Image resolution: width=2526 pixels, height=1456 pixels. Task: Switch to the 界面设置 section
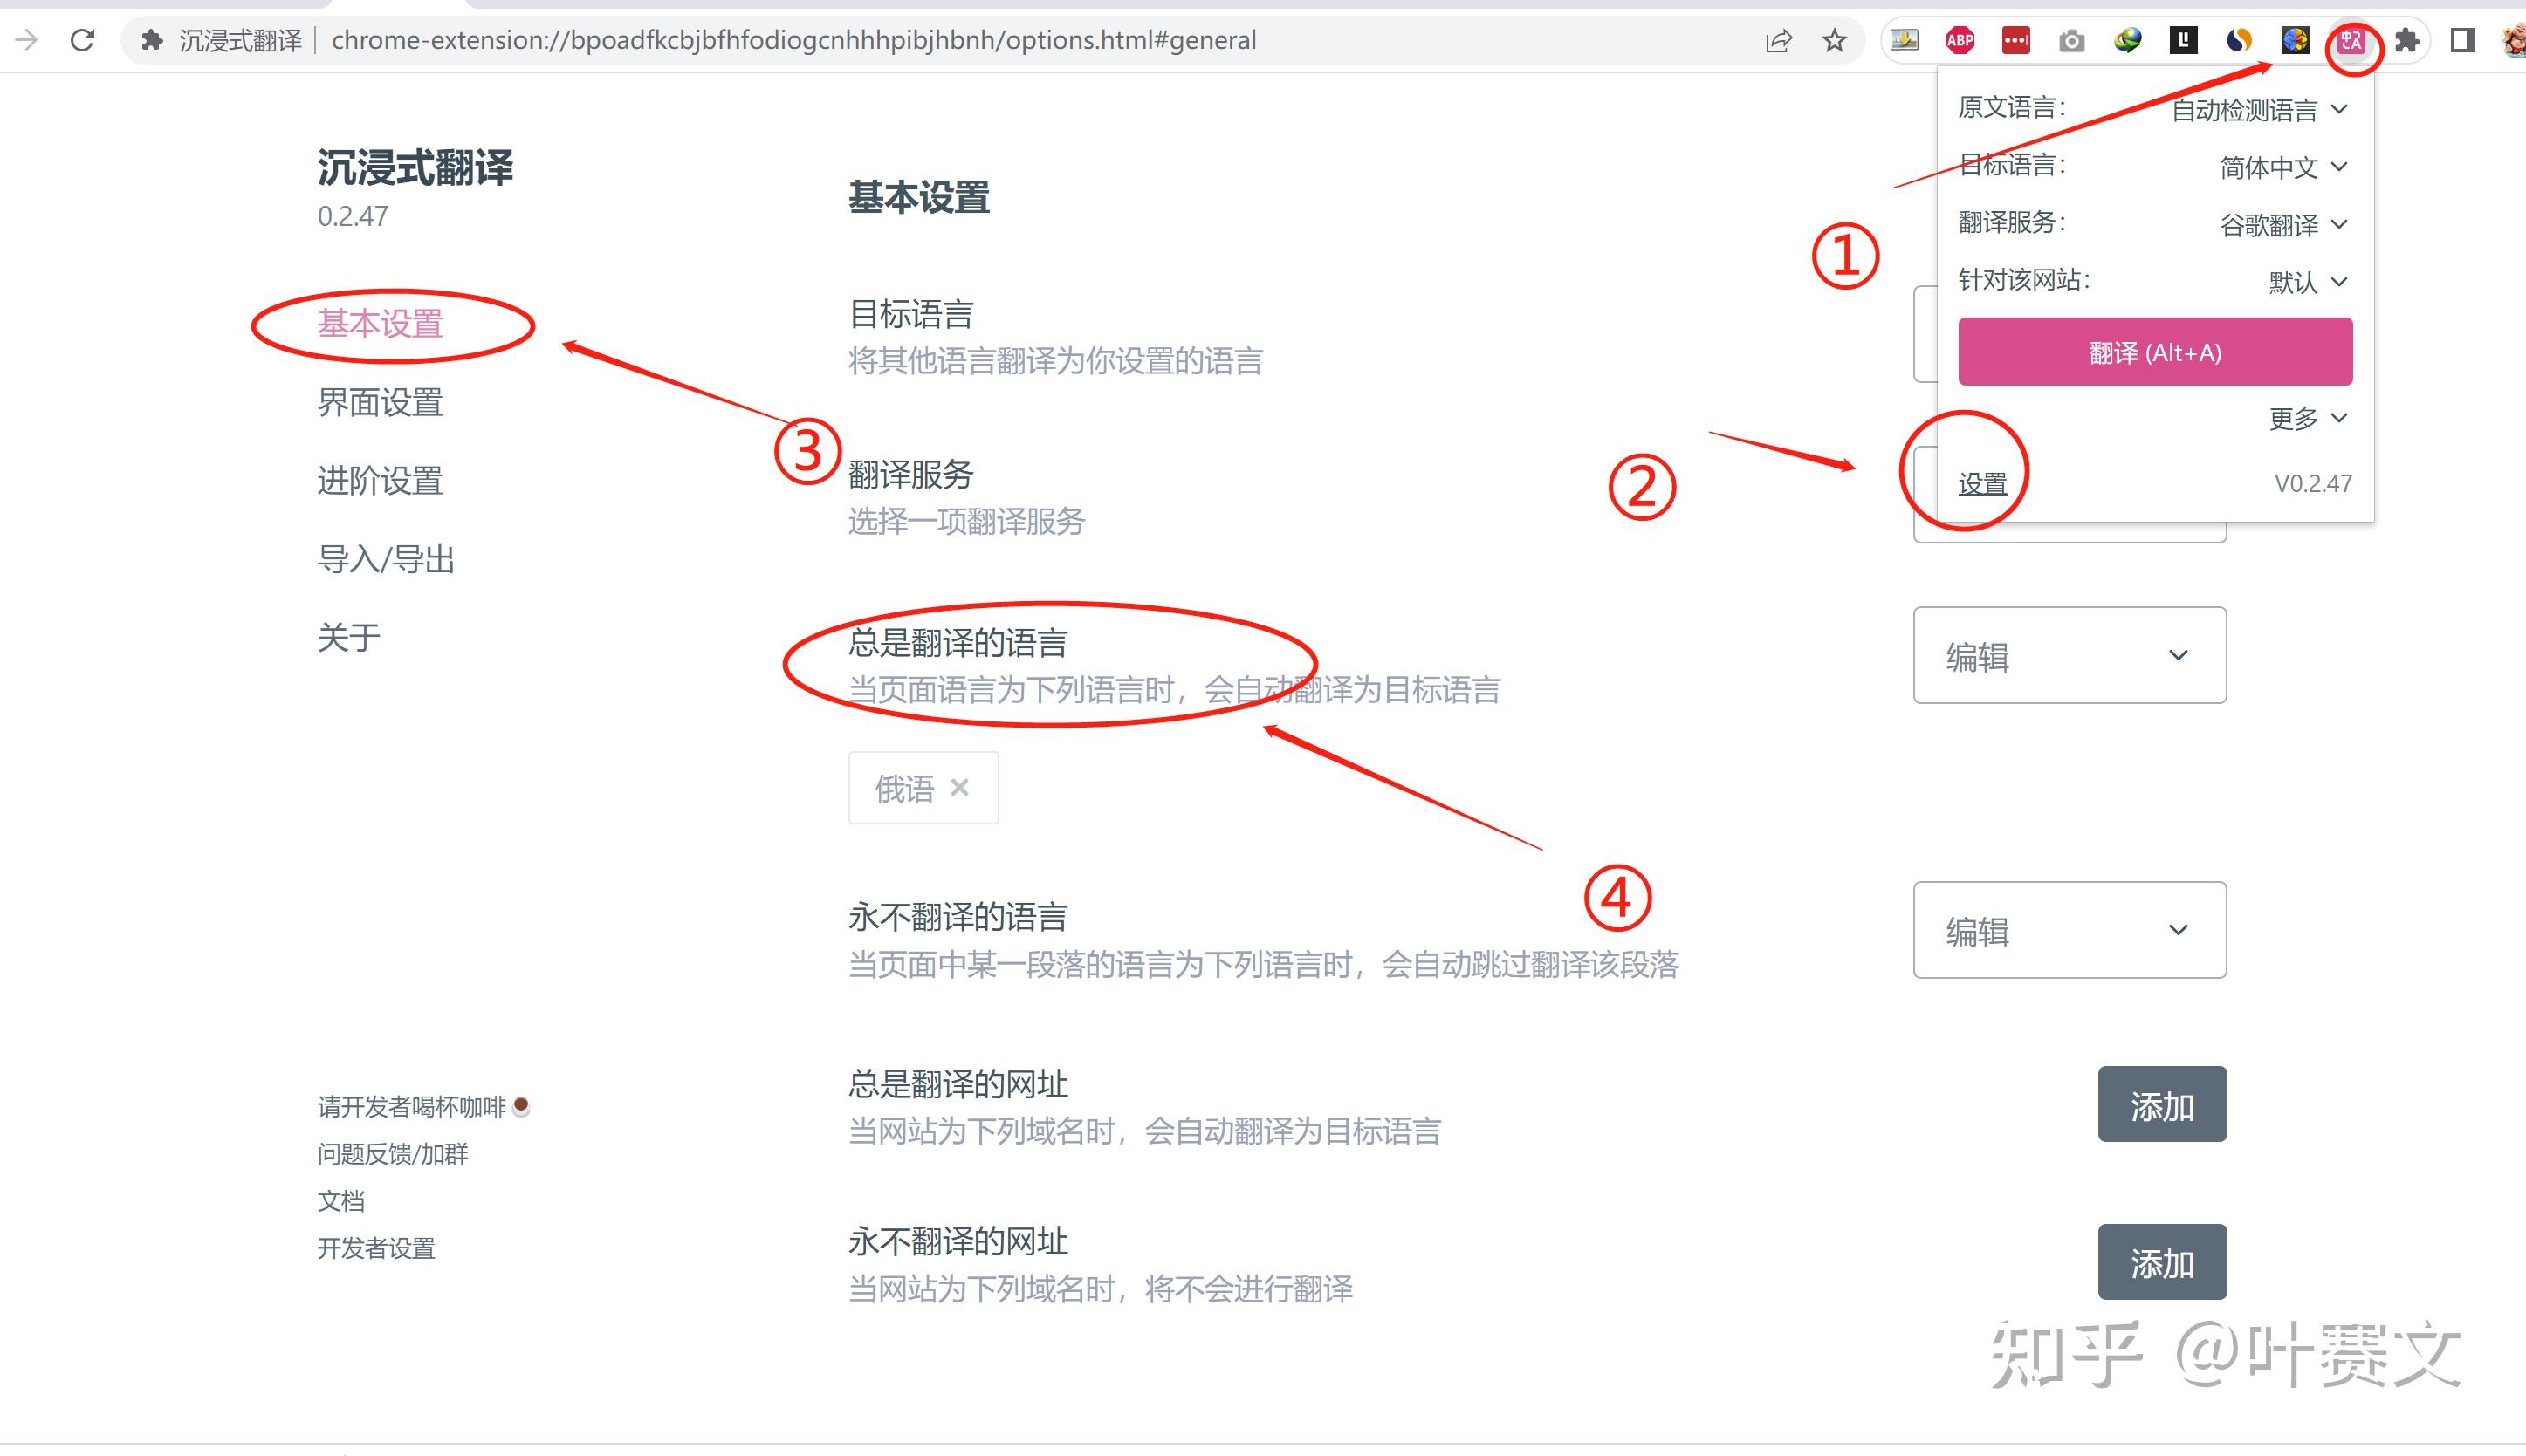pyautogui.click(x=383, y=403)
